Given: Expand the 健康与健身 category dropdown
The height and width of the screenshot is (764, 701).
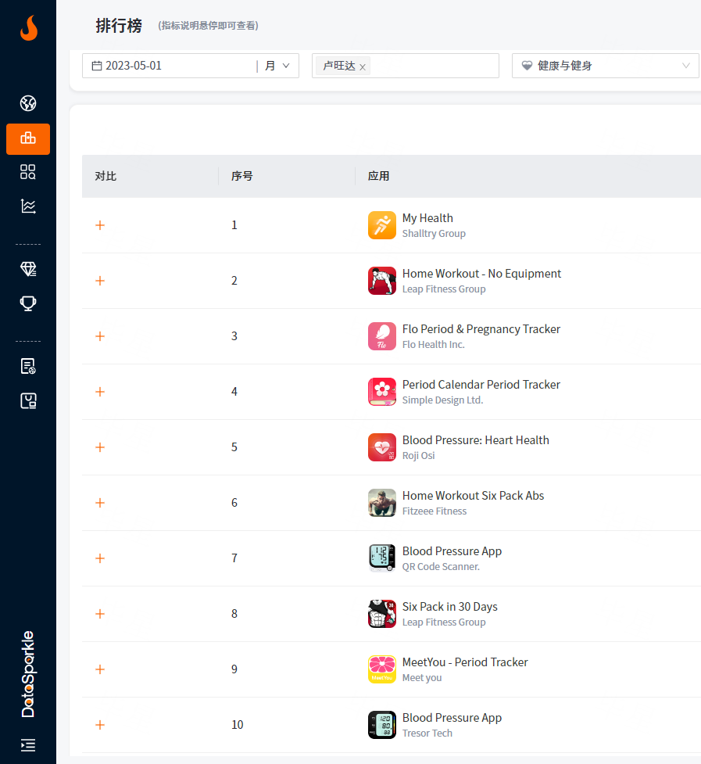Looking at the screenshot, I should click(605, 66).
